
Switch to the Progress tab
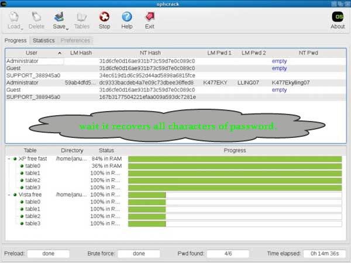pos(15,40)
